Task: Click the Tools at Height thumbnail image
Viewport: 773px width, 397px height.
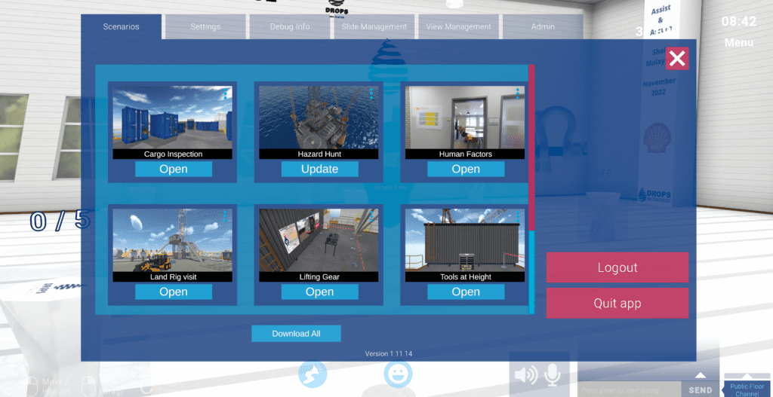Action: (465, 240)
